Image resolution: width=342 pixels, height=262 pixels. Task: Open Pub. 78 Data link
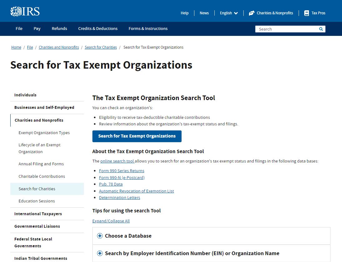(111, 184)
